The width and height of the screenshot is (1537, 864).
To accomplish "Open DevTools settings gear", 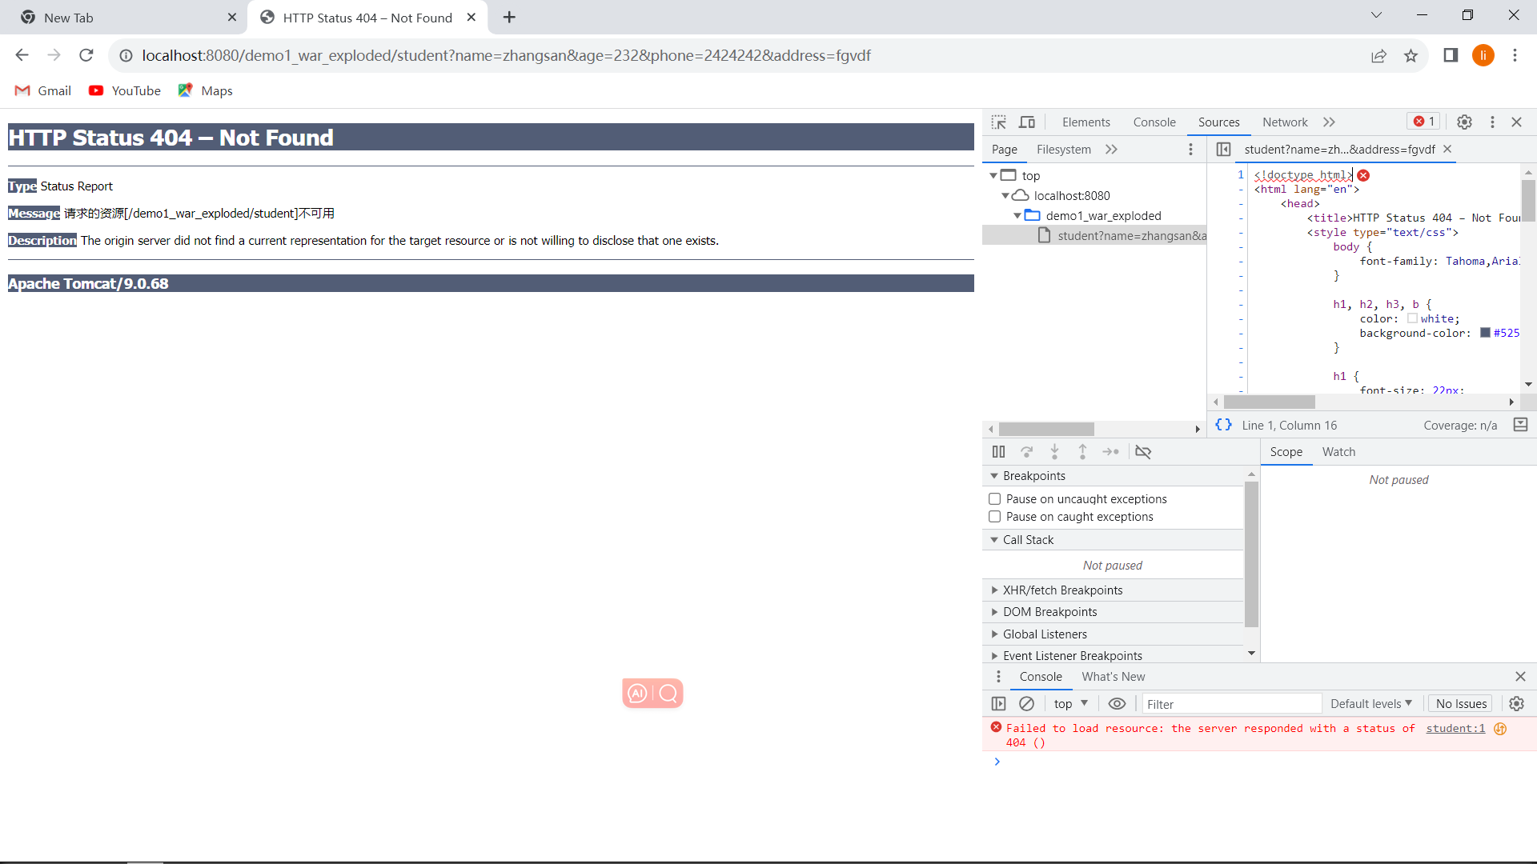I will [x=1464, y=122].
